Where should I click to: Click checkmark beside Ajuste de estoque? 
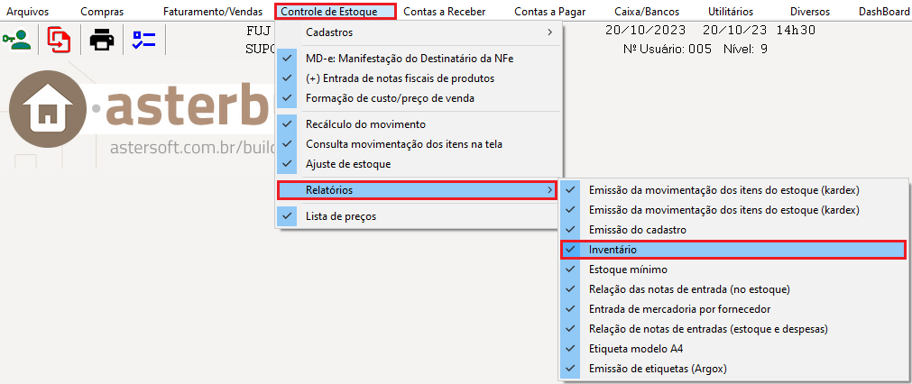click(x=288, y=164)
